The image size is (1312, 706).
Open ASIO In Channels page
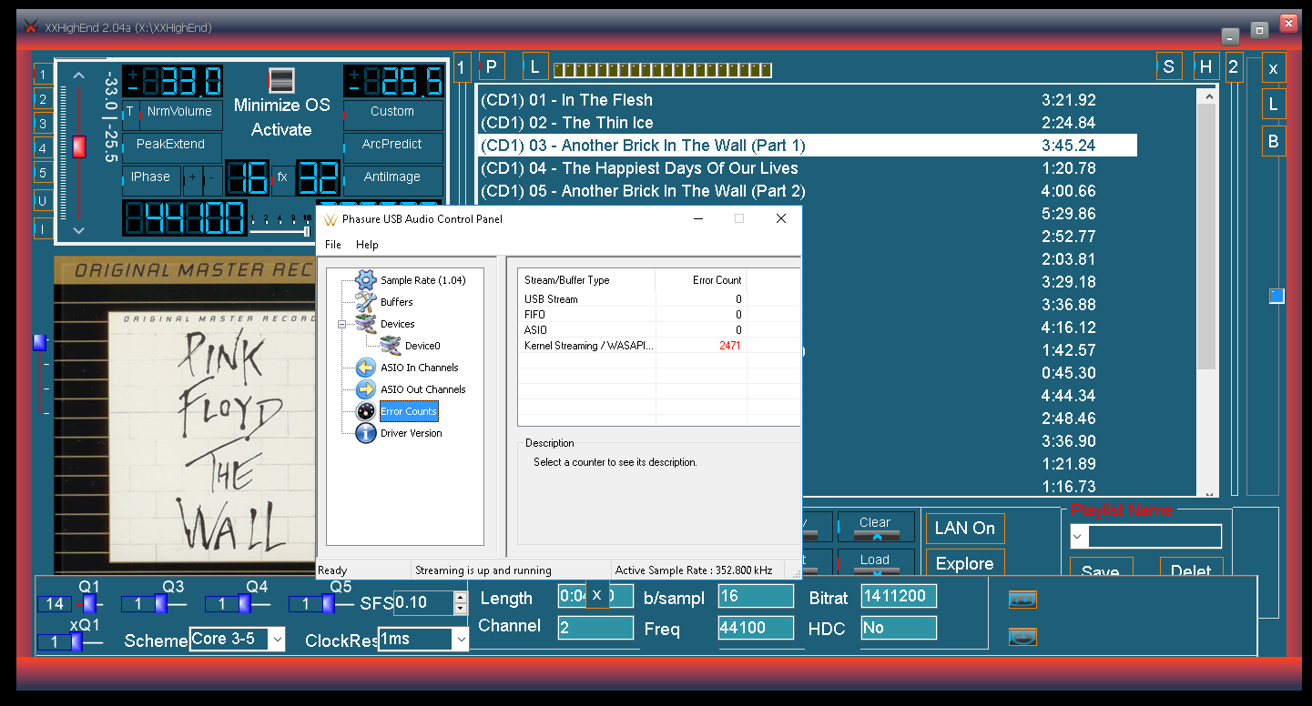[419, 368]
